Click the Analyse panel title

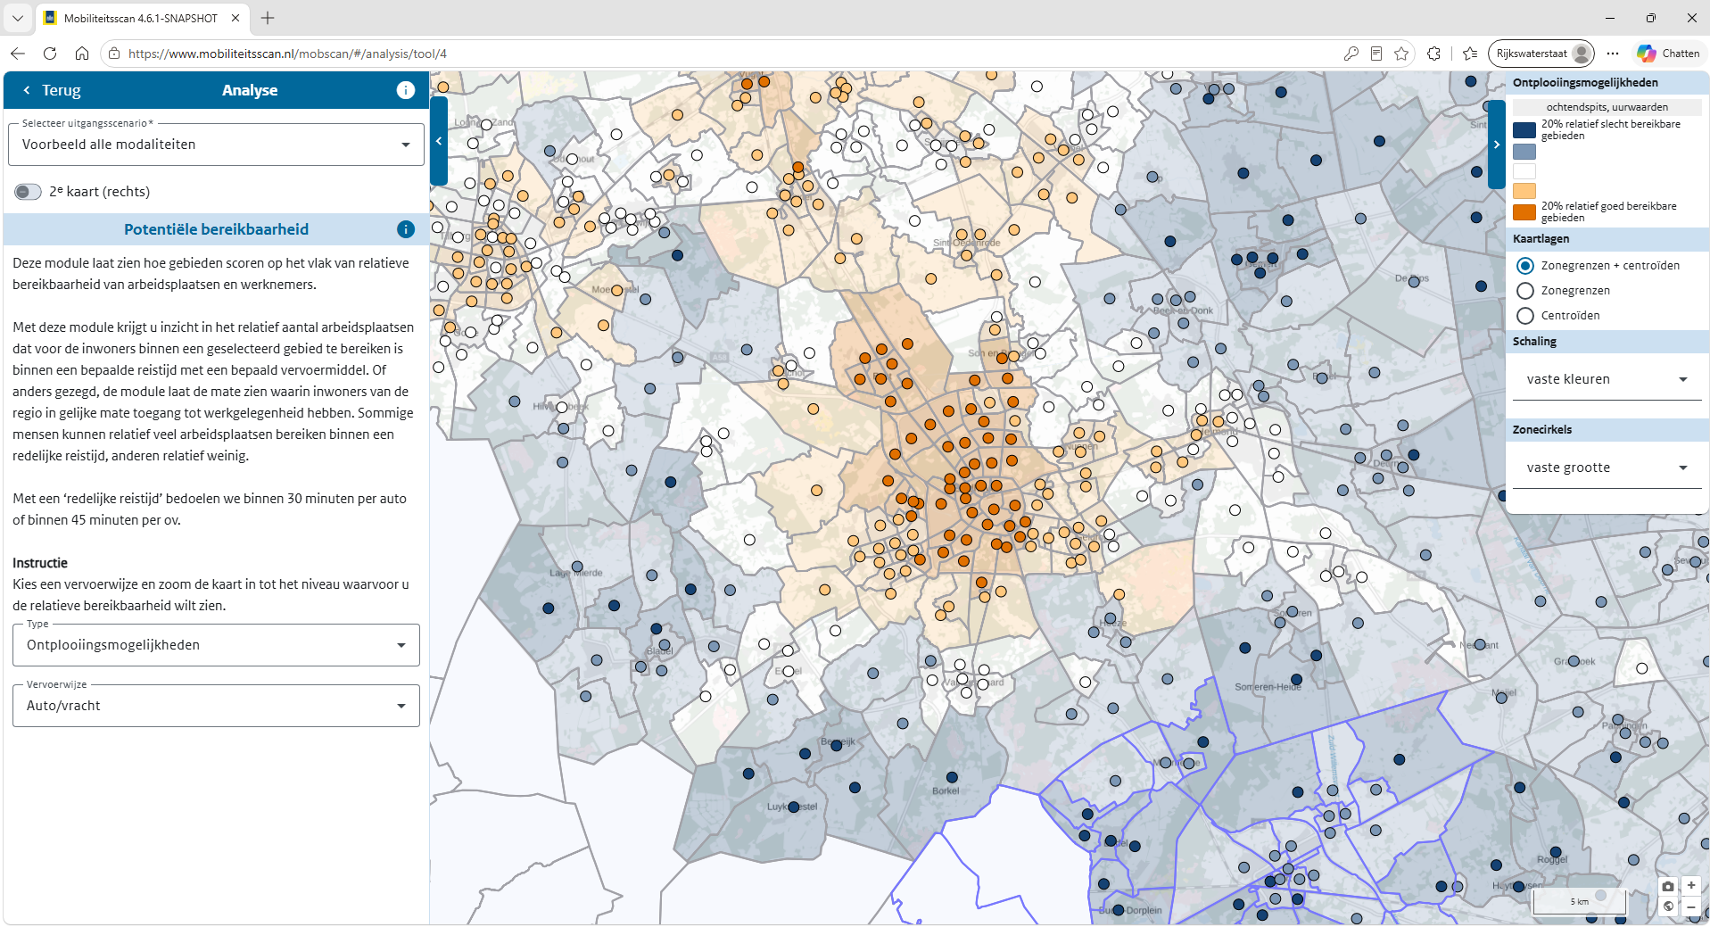point(250,90)
